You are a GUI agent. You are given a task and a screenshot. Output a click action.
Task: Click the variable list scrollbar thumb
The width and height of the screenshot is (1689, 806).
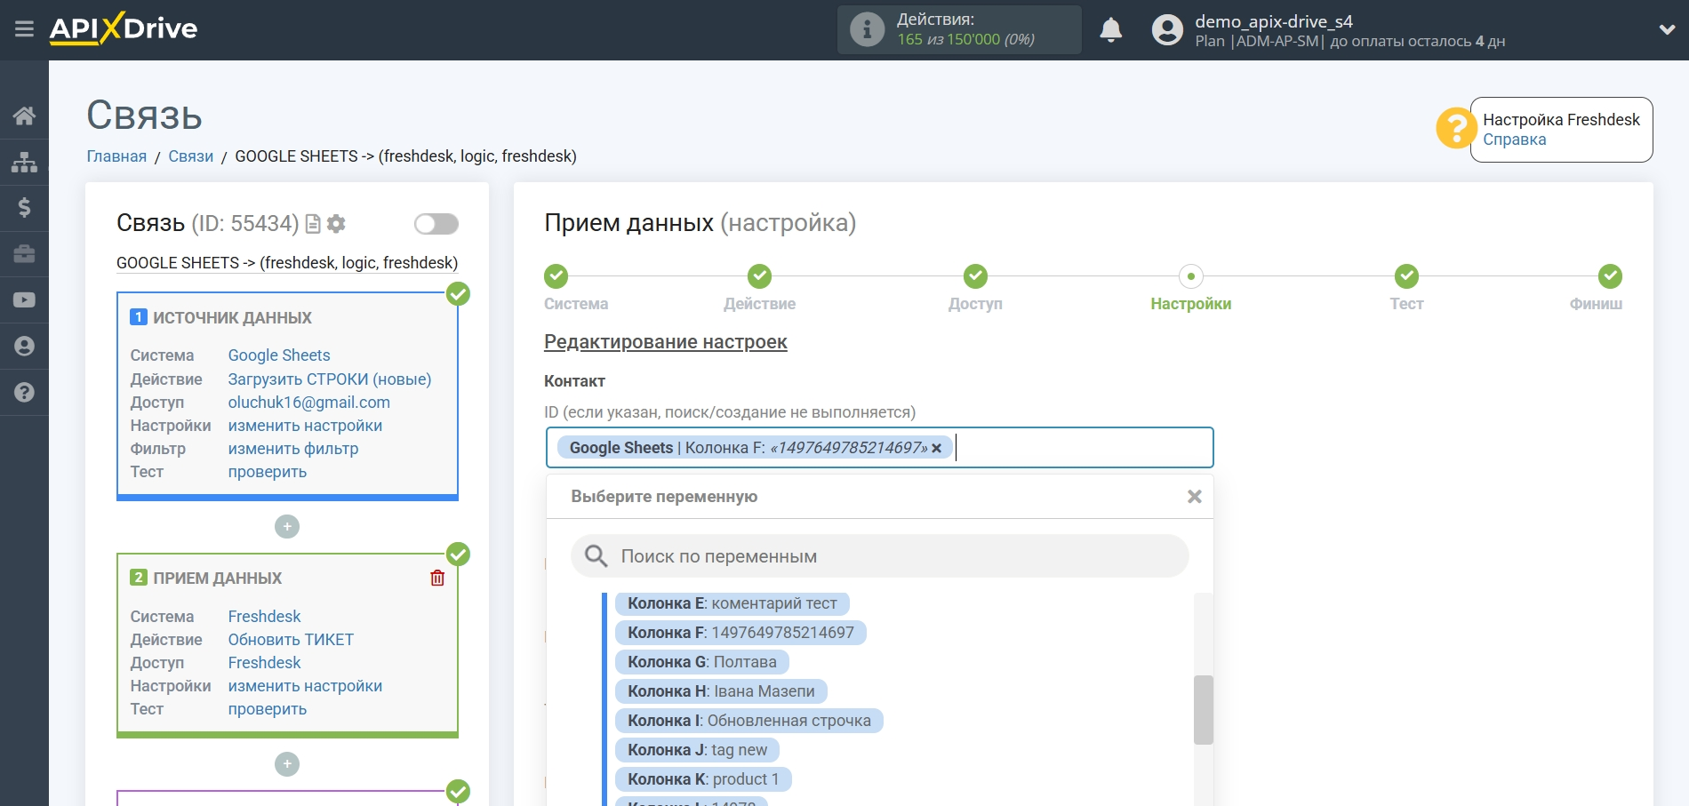(1204, 709)
